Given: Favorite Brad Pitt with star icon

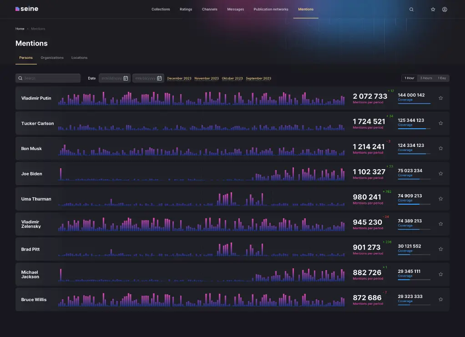Looking at the screenshot, I should pyautogui.click(x=441, y=249).
